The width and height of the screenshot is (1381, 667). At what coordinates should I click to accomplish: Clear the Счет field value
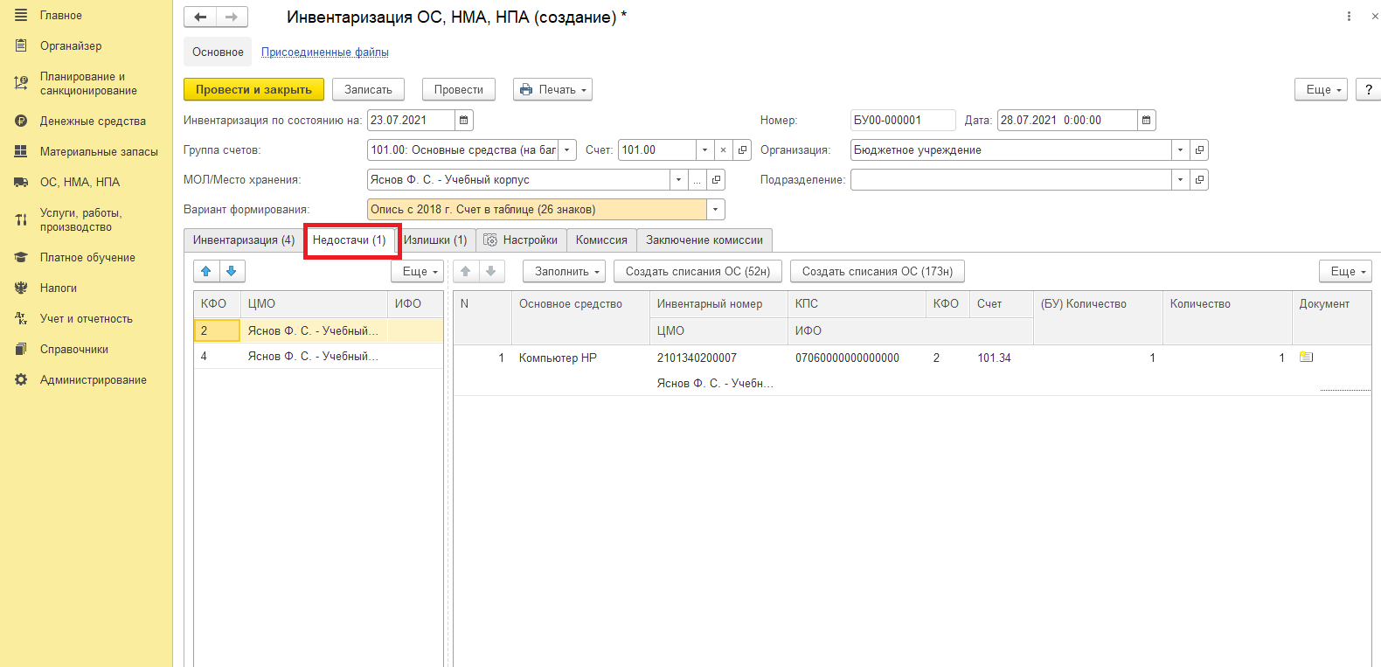[723, 150]
